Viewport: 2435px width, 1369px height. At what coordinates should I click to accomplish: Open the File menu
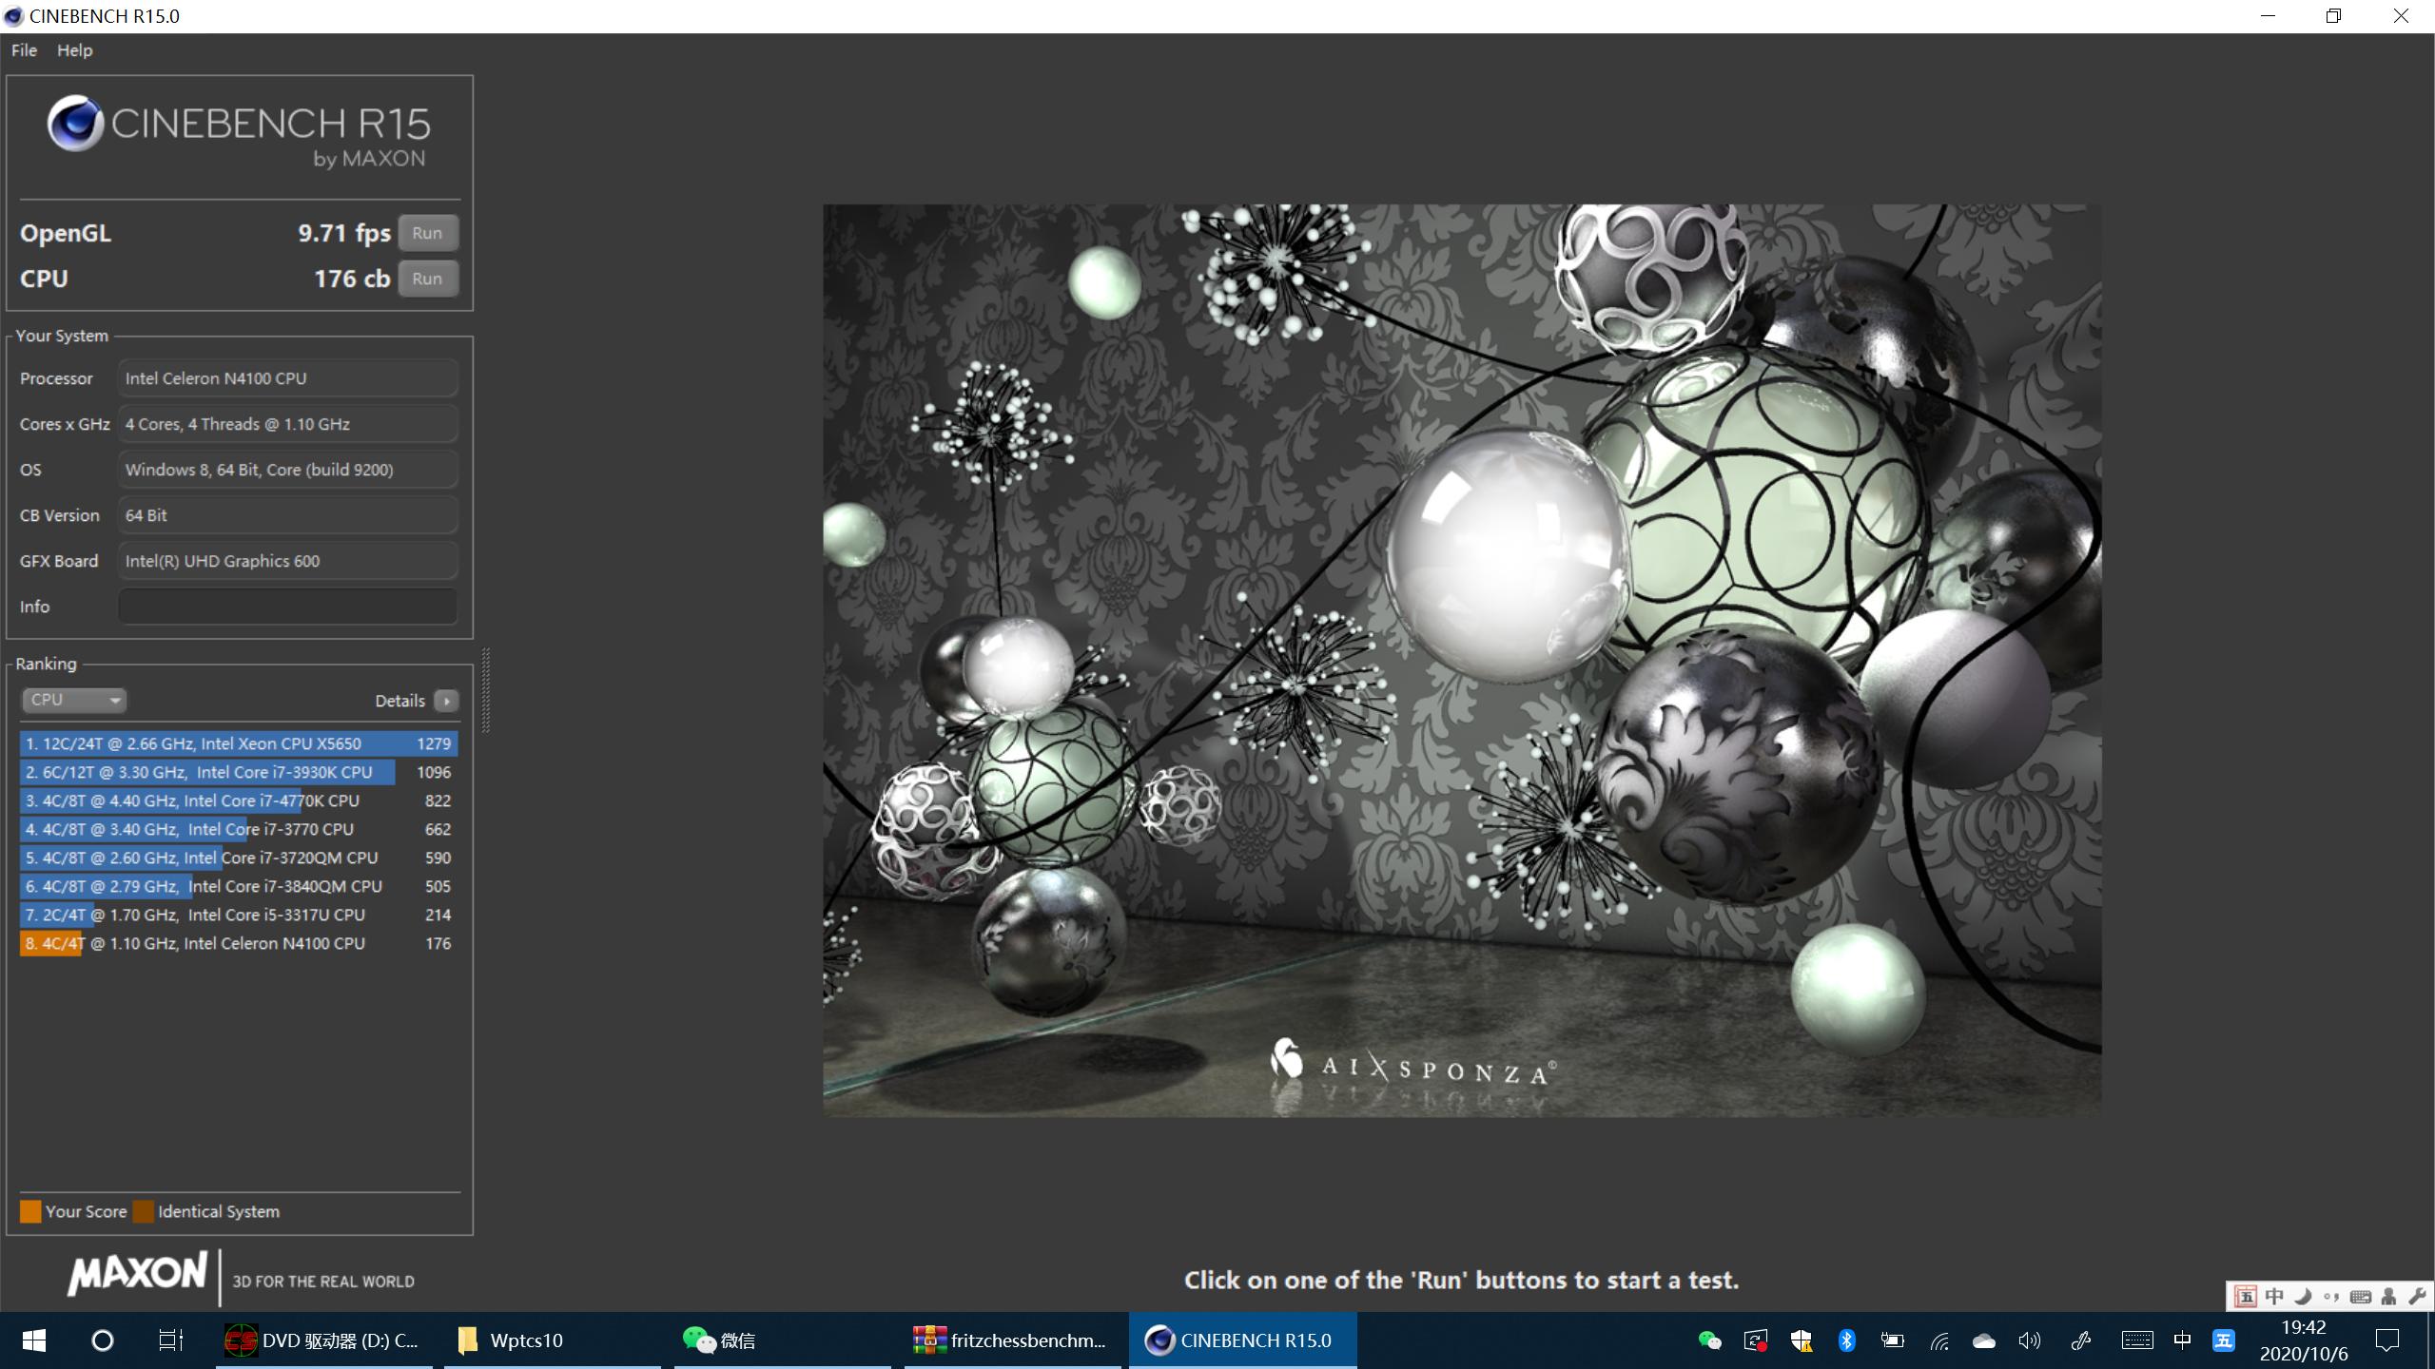click(x=24, y=50)
